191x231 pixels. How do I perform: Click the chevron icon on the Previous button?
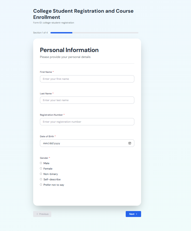37,214
